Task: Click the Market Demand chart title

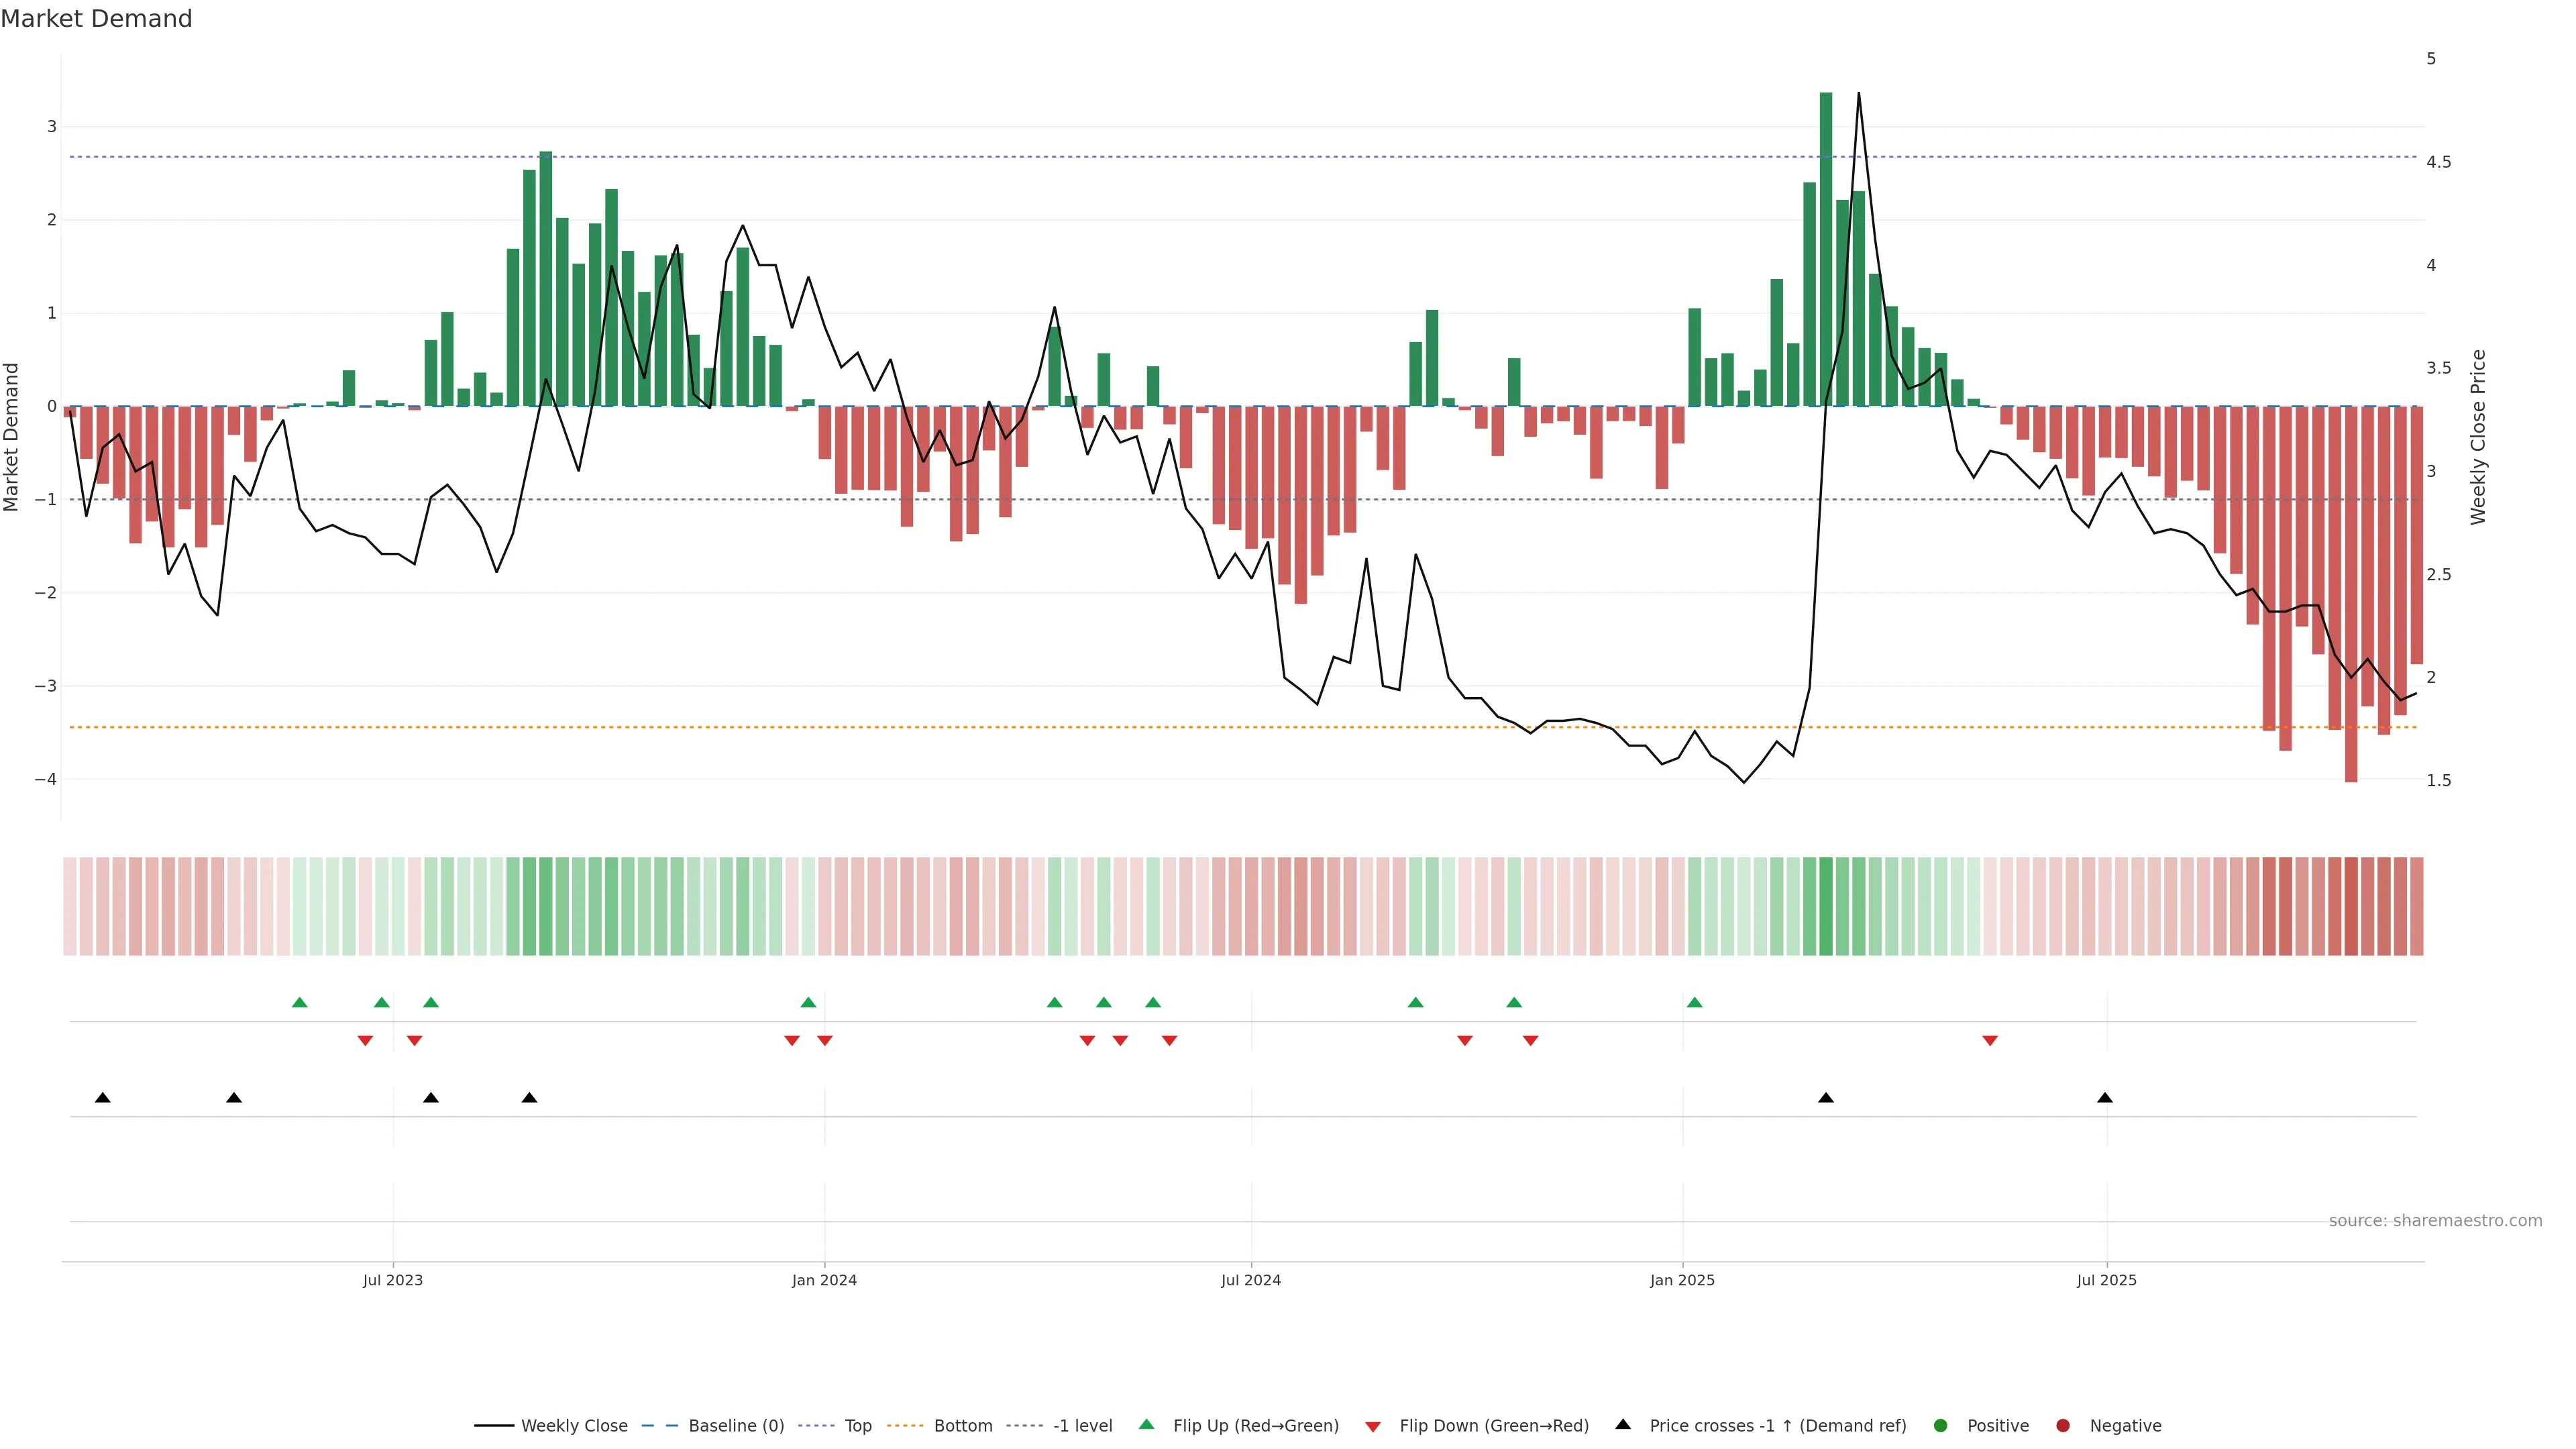Action: 96,19
